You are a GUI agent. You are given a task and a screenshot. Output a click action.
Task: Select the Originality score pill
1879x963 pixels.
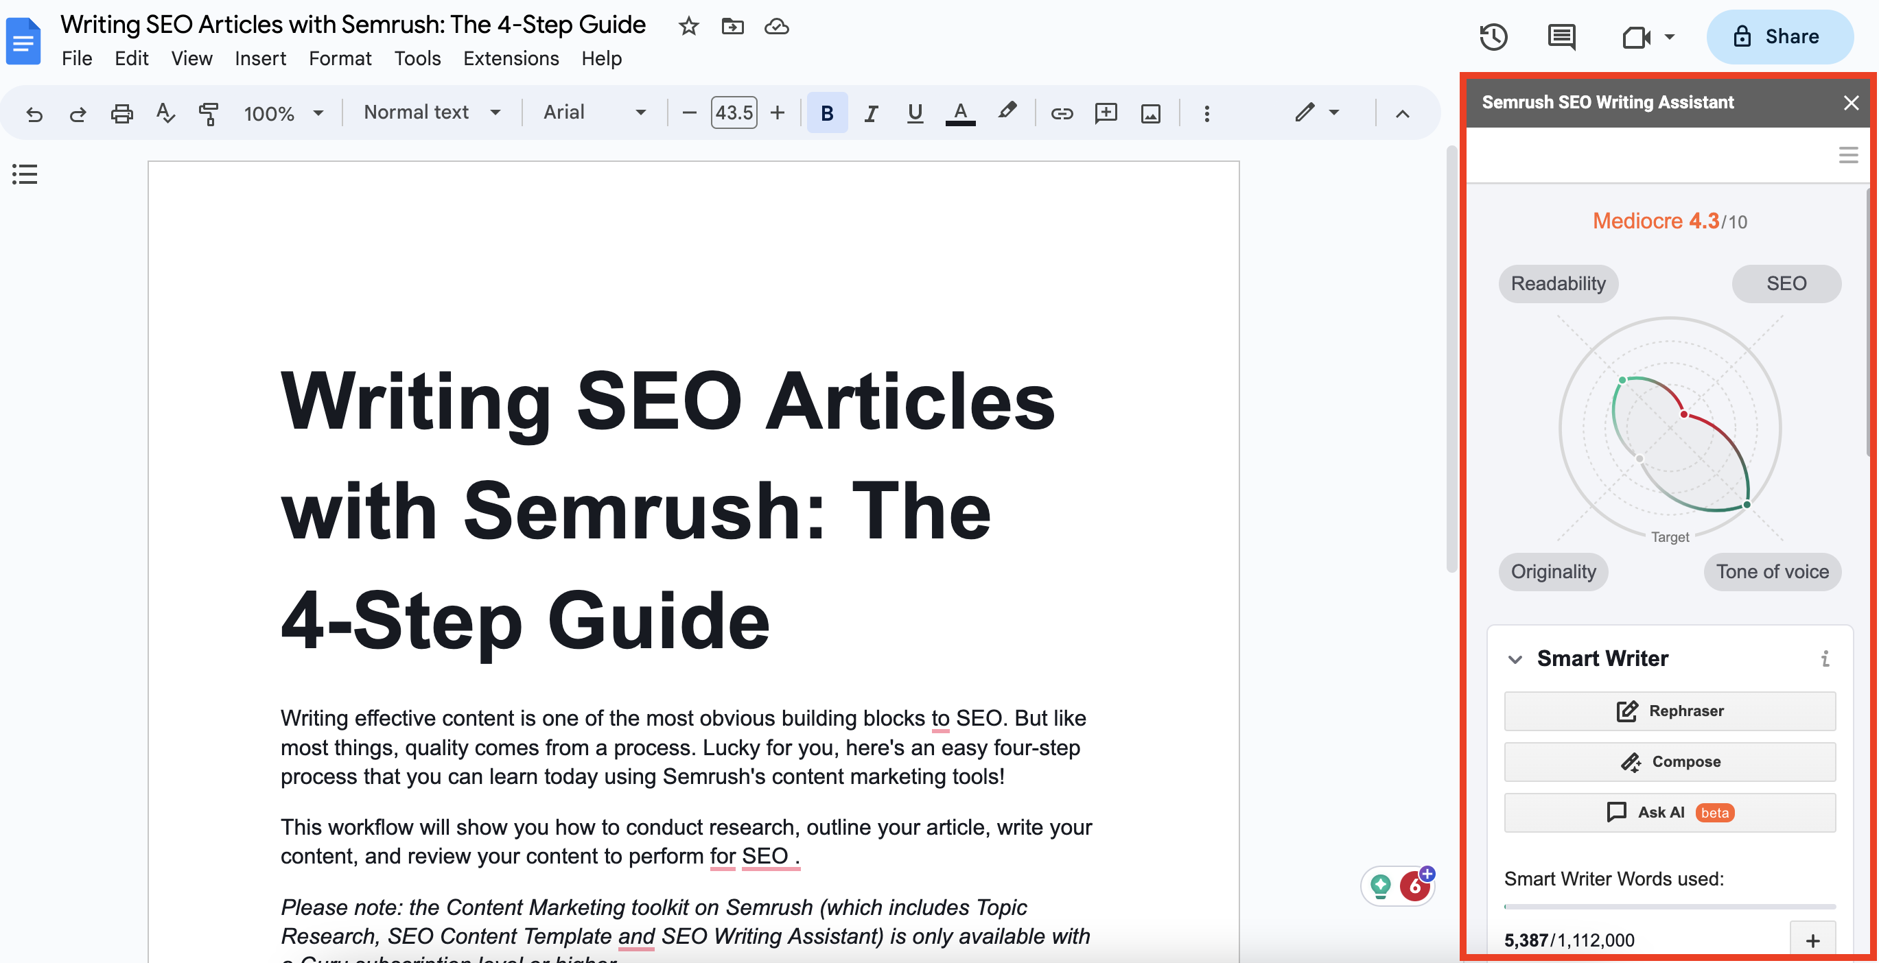click(1553, 571)
